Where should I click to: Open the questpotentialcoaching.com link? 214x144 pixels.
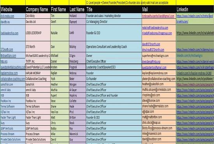(13, 67)
